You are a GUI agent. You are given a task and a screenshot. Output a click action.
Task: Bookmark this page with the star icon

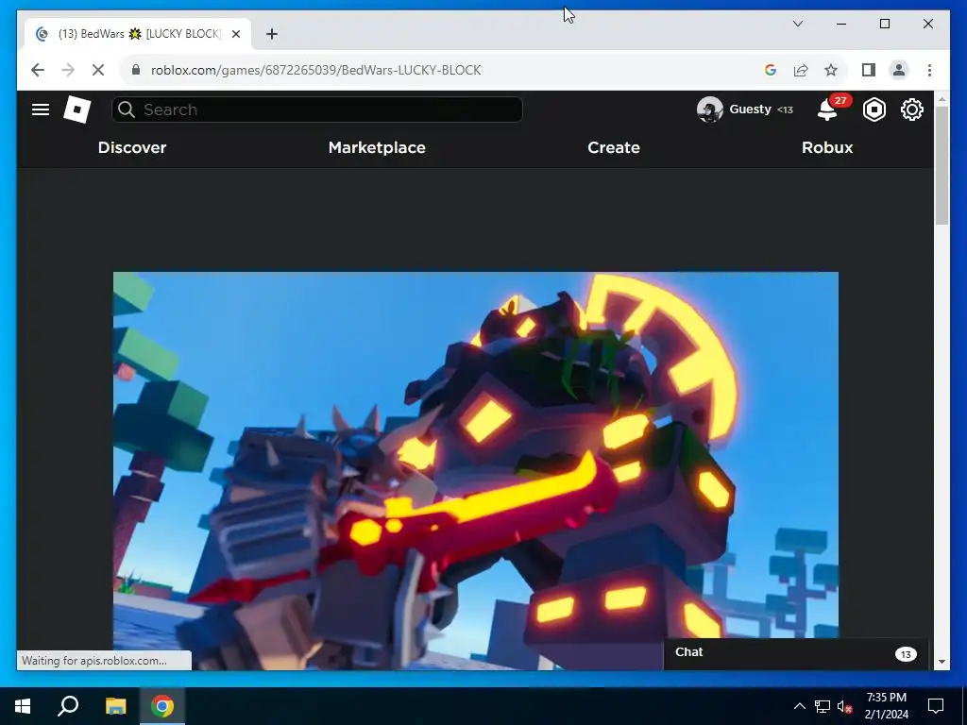831,70
